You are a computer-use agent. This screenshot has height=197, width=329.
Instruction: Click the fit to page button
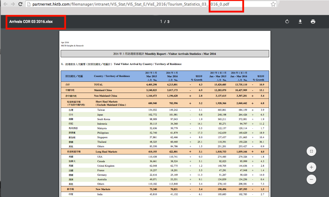pos(311,151)
